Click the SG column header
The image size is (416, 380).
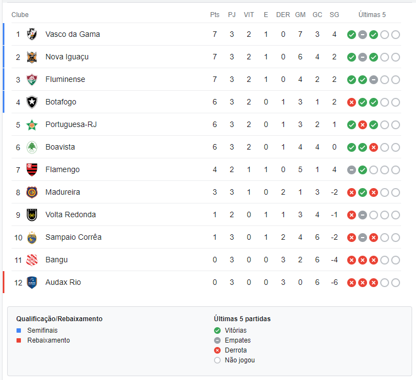pos(335,15)
